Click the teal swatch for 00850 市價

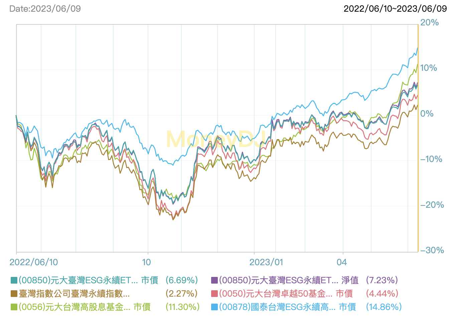tap(14, 280)
